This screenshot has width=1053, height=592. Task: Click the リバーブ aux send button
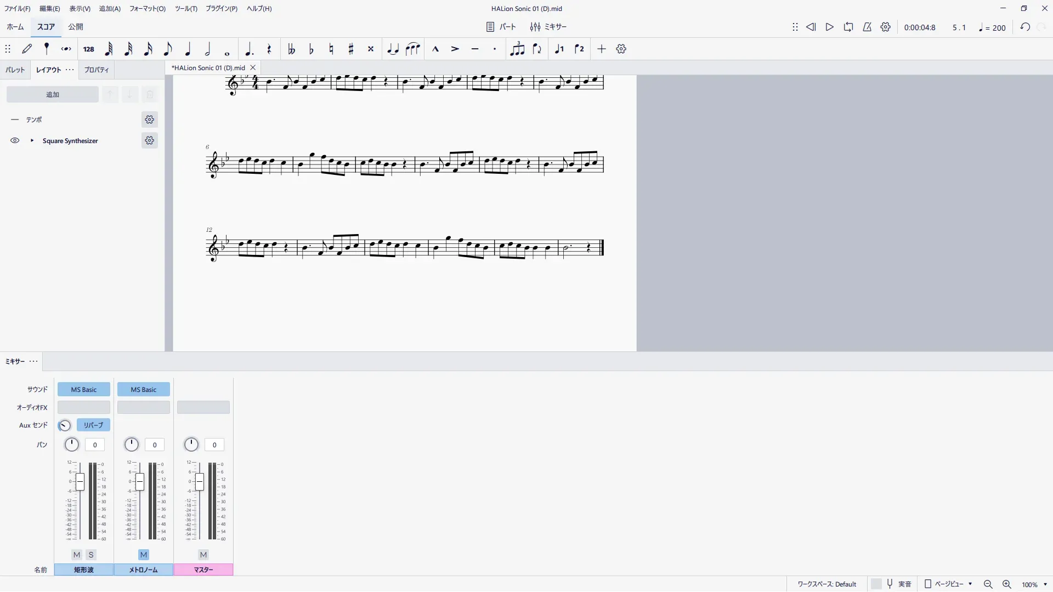(x=93, y=425)
